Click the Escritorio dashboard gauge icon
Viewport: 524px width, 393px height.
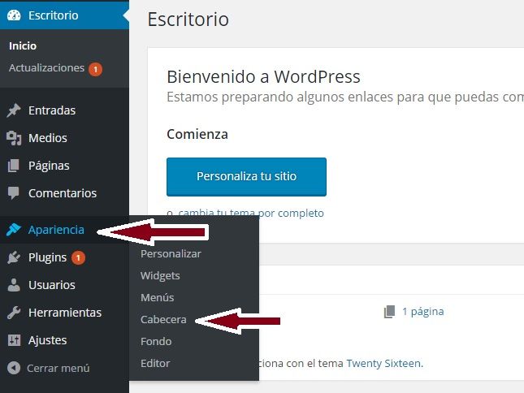coord(14,15)
